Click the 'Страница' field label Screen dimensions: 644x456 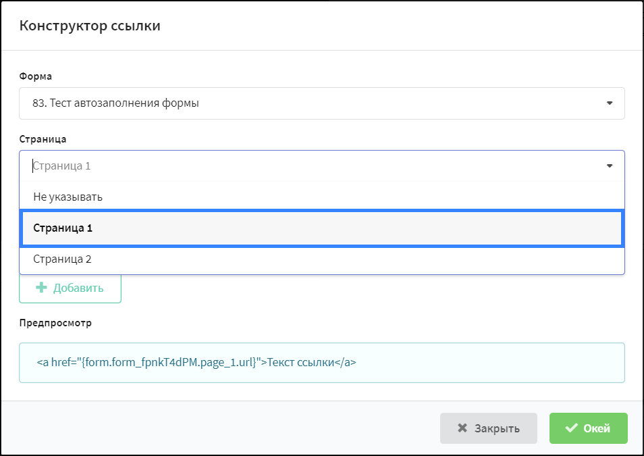43,139
